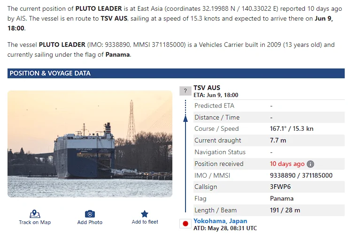Viewport: 348px width, 233px height.
Task: Click the Add Photo label
Action: (90, 222)
